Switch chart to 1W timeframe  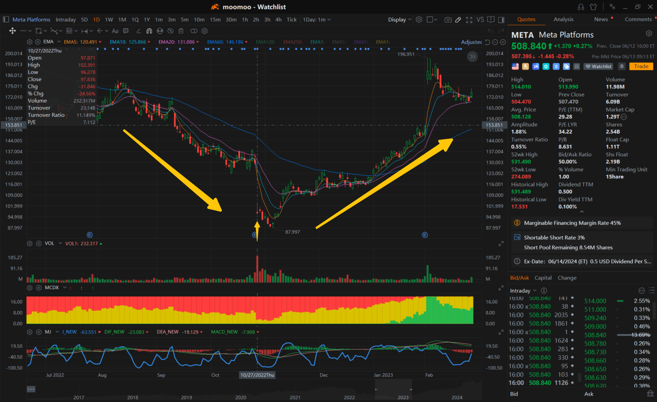109,20
